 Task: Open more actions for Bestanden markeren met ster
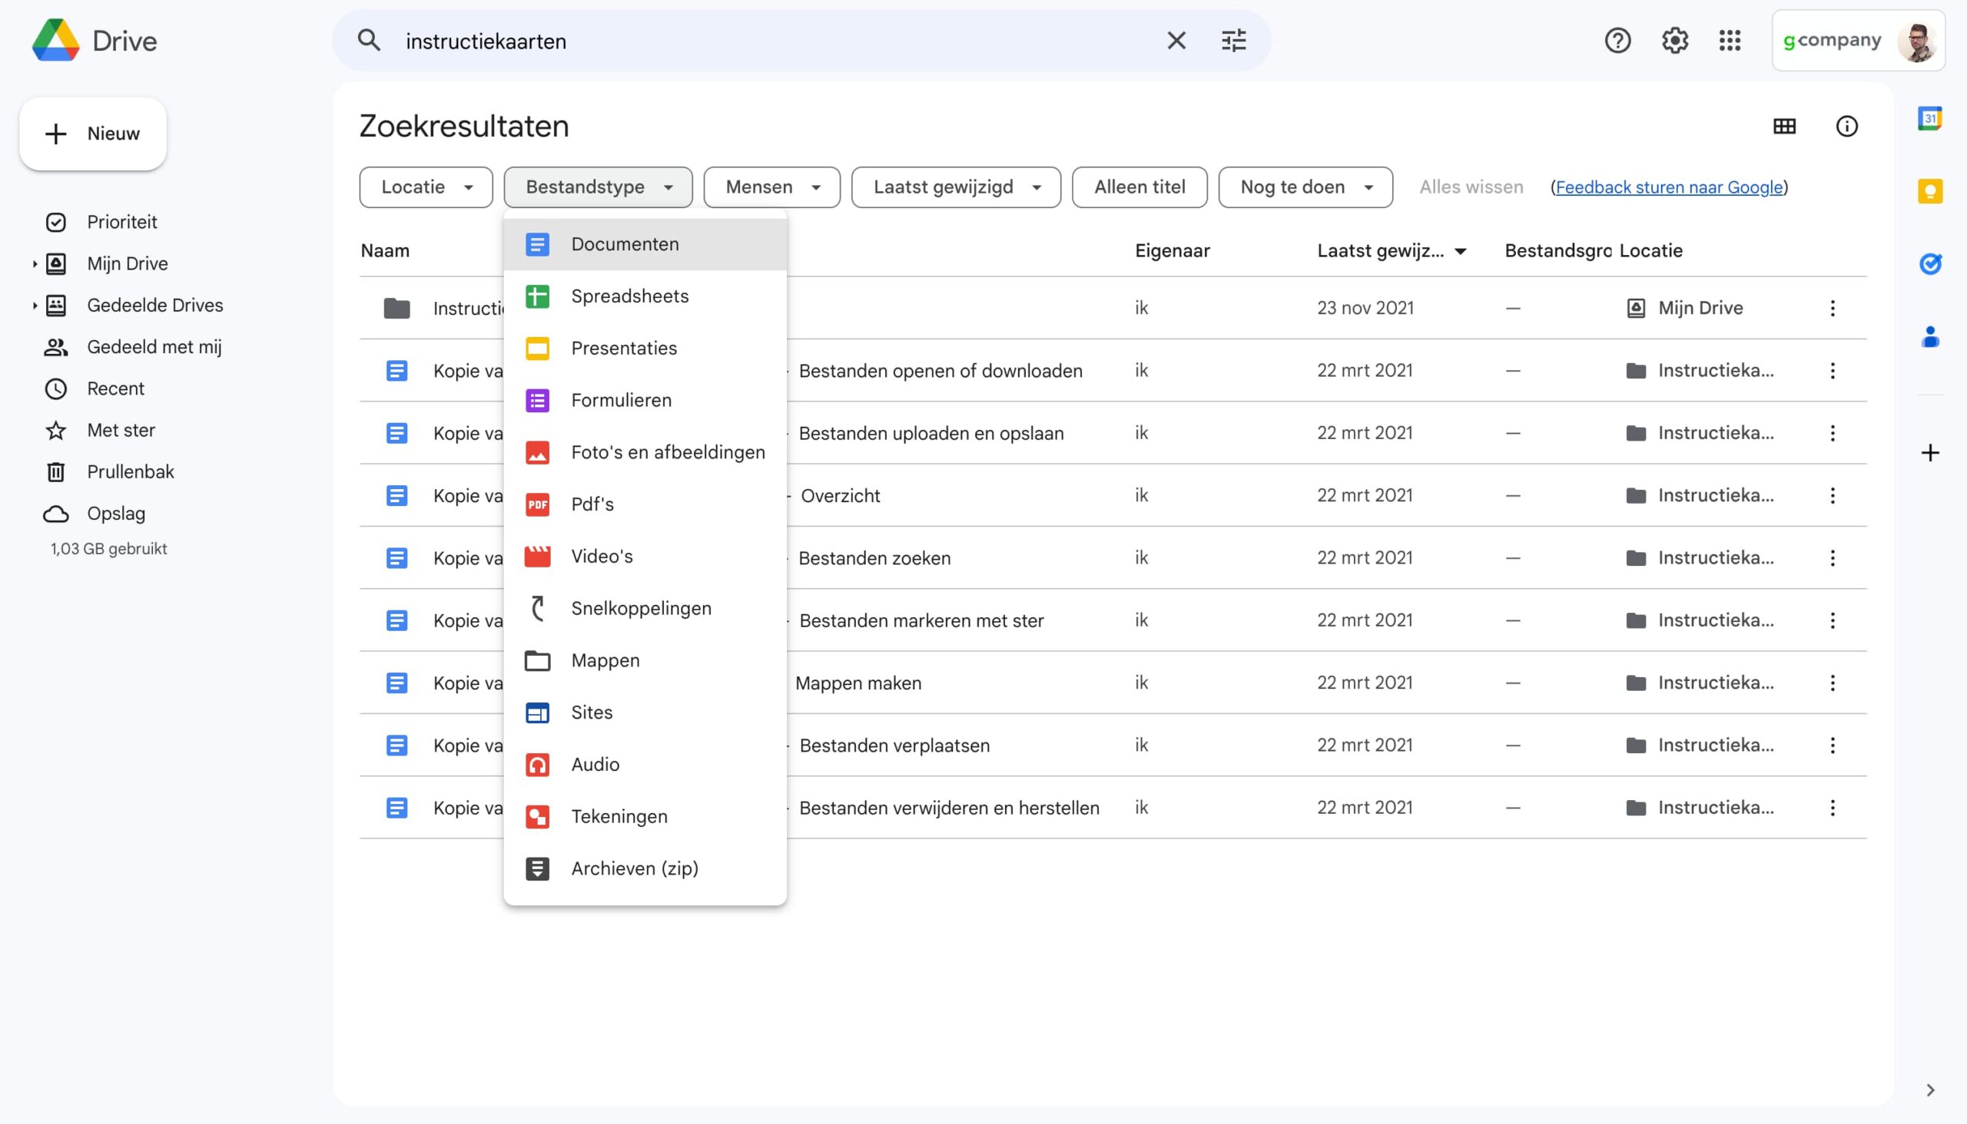click(x=1832, y=620)
